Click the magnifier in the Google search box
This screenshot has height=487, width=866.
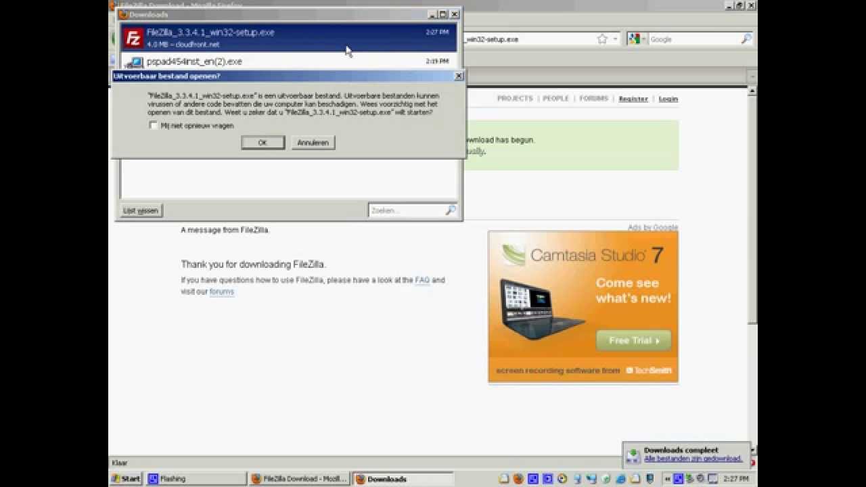point(746,39)
